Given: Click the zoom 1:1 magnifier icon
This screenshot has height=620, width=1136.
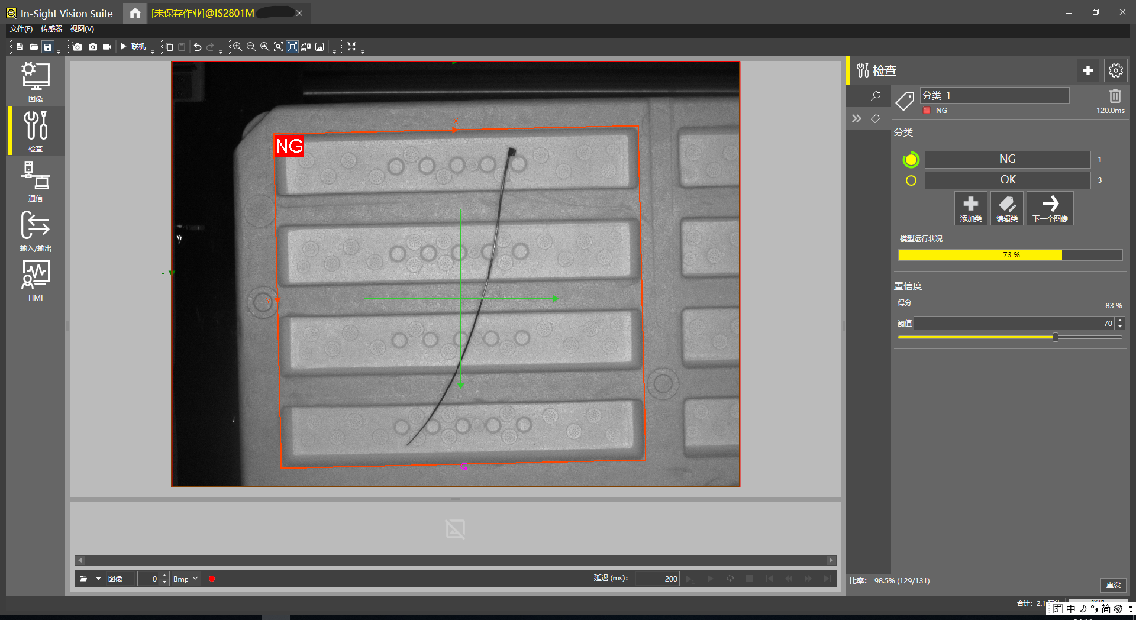Looking at the screenshot, I should pos(264,47).
